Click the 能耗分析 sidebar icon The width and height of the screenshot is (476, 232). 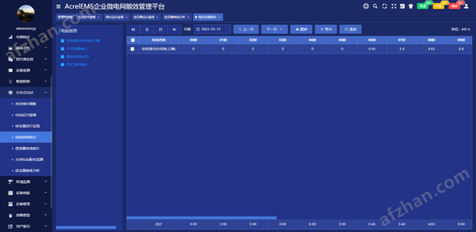pos(10,48)
